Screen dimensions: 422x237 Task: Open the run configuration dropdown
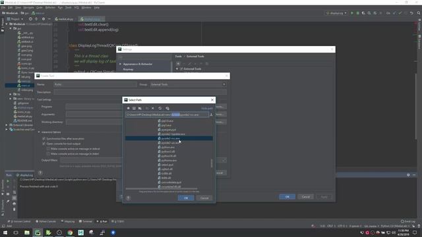click(x=336, y=13)
